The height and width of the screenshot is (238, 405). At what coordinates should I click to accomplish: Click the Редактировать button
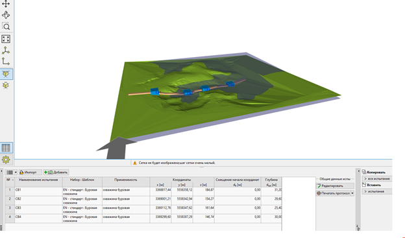point(335,186)
